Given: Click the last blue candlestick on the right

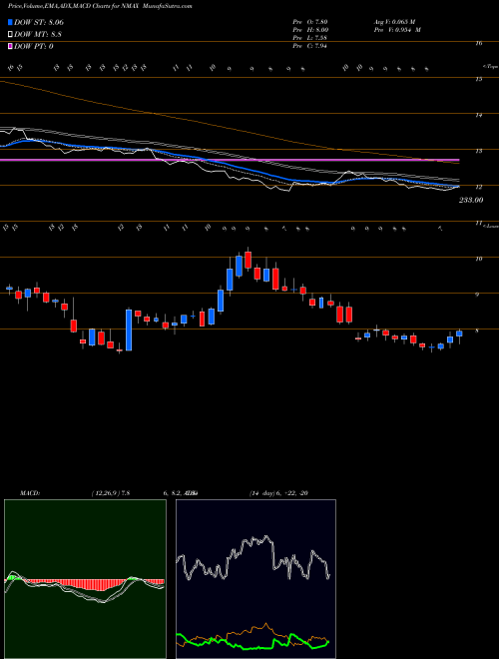Looking at the screenshot, I should [459, 333].
